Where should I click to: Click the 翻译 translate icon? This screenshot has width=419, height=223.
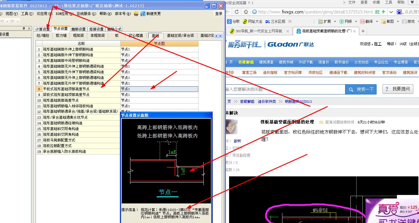tap(362, 22)
